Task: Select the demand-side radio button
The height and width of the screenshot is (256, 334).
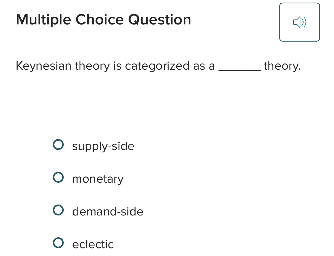Action: 59,210
